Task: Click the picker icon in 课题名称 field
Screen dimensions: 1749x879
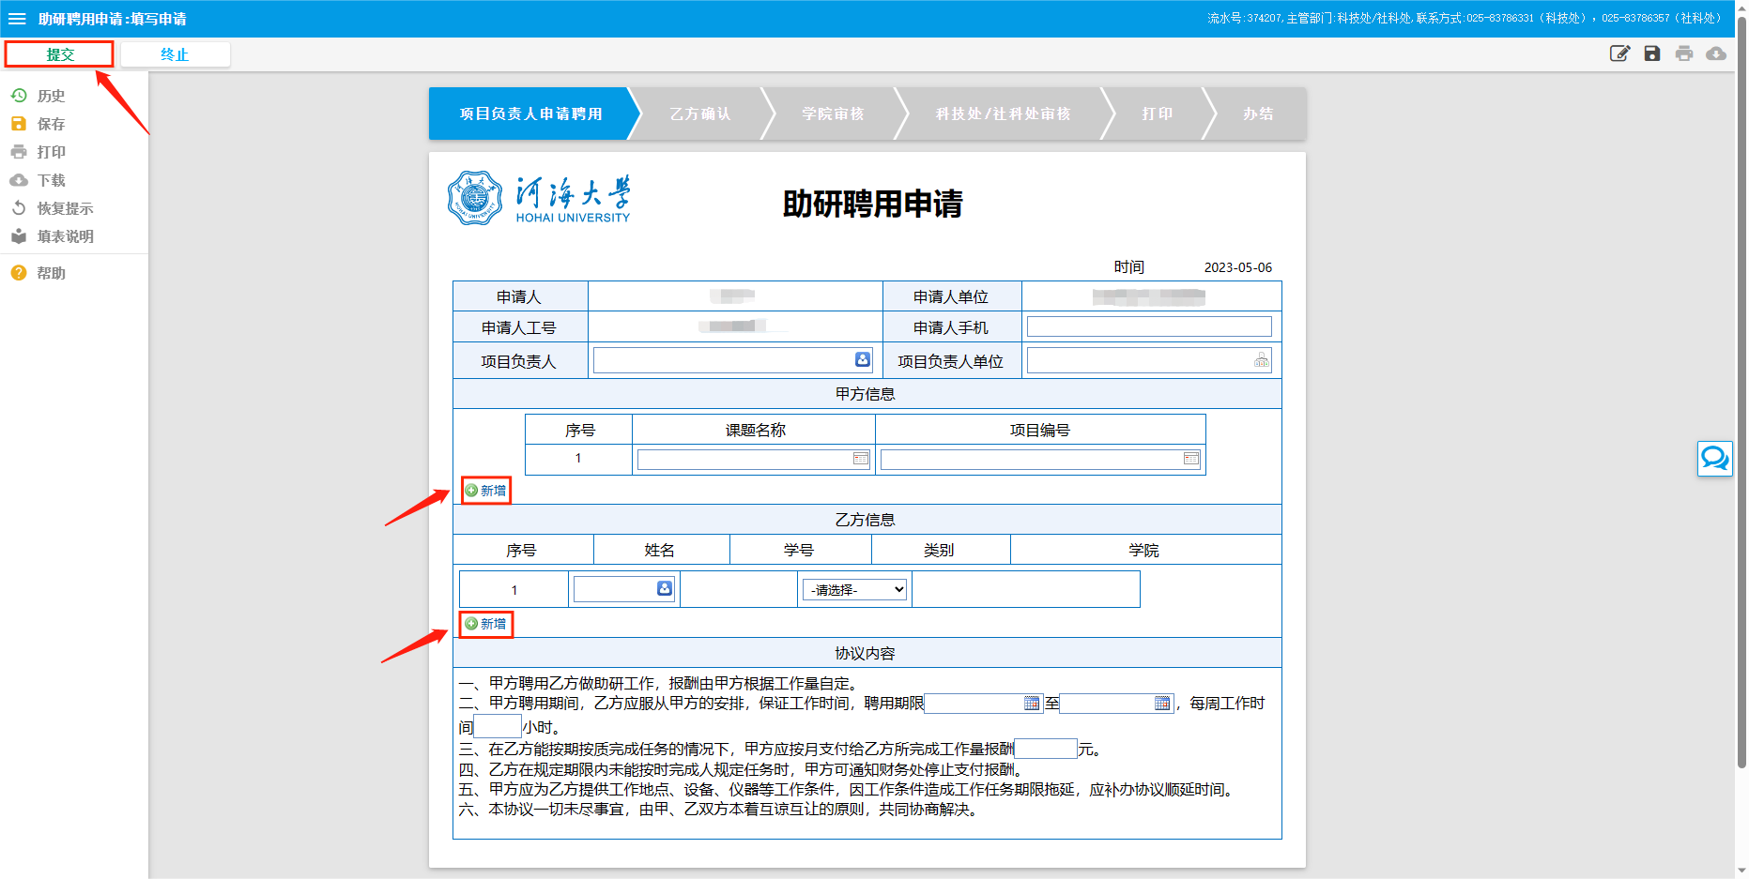Action: coord(860,459)
